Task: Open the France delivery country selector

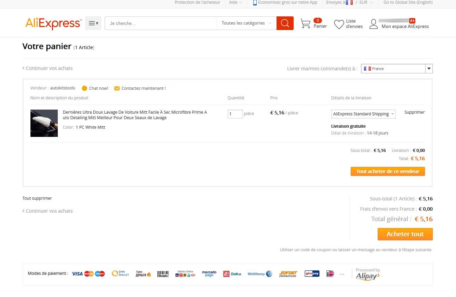Action: click(397, 69)
